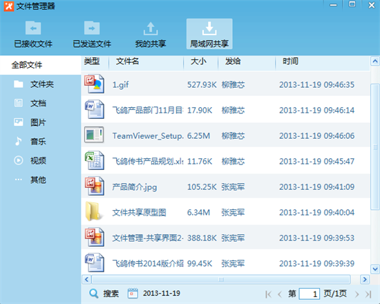Select the 文件共享原型图 folder row
The height and width of the screenshot is (304, 380).
click(x=226, y=212)
